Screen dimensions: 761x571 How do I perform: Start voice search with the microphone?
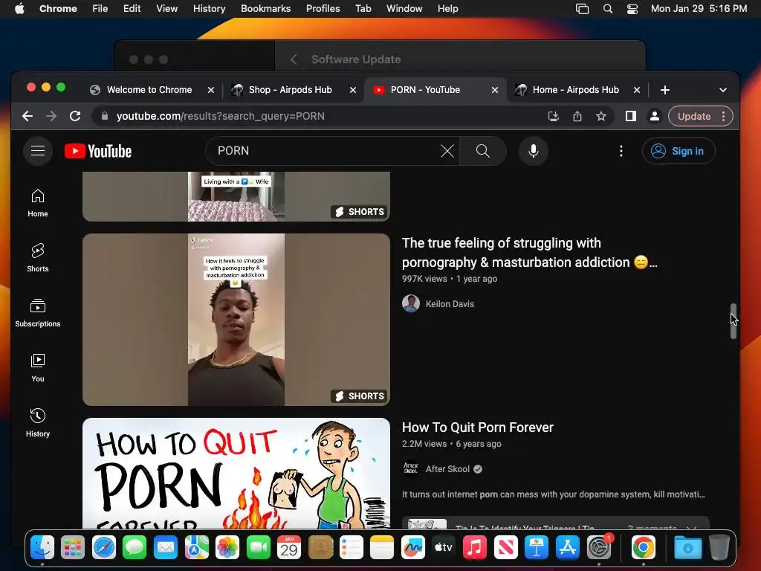[534, 151]
